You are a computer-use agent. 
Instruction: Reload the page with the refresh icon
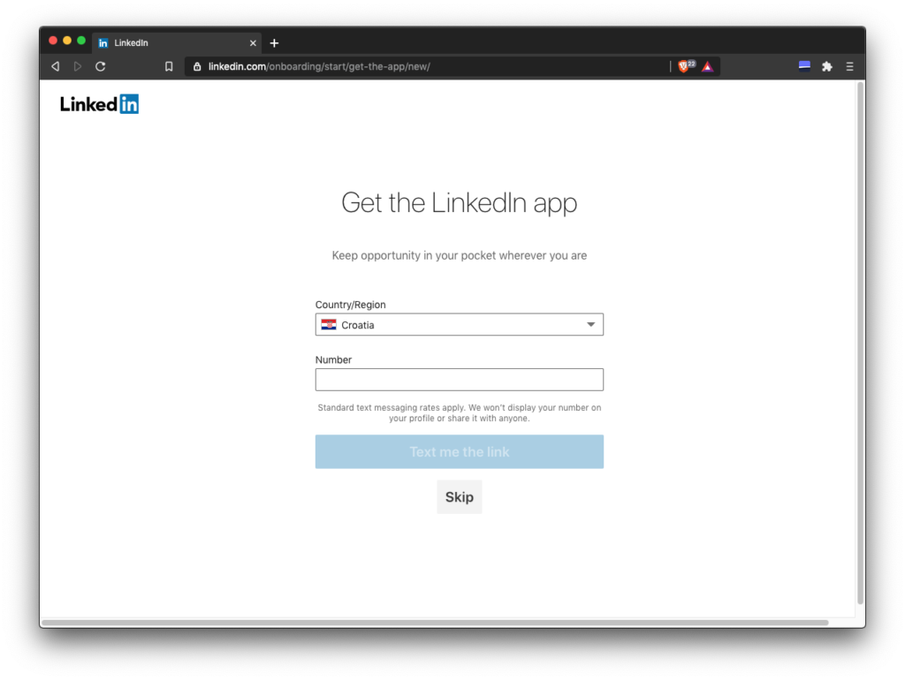point(101,66)
